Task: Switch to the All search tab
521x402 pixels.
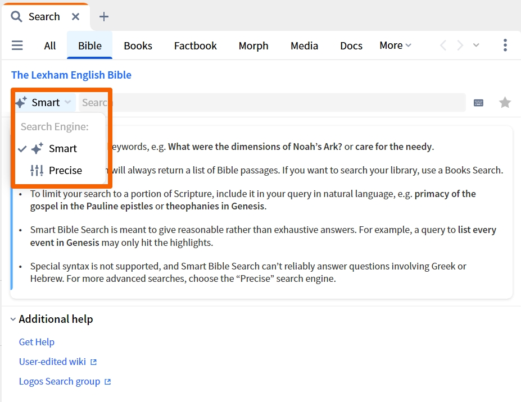Action: 50,46
